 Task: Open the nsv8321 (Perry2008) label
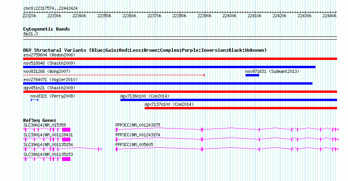click(53, 96)
